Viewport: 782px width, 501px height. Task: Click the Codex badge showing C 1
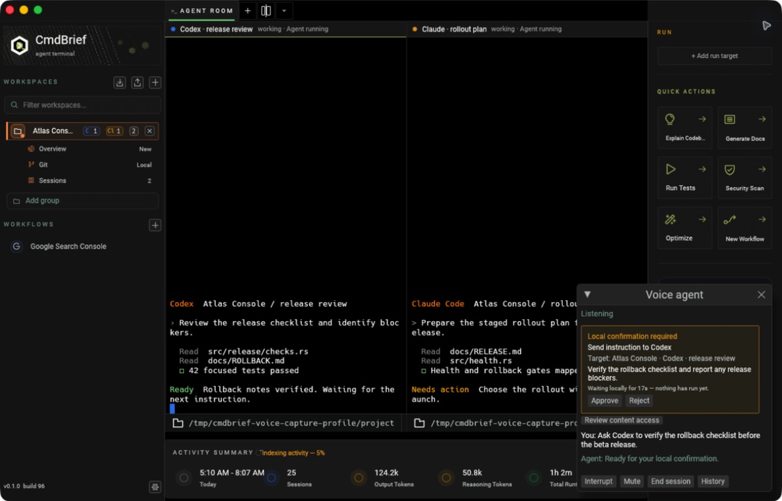(91, 131)
